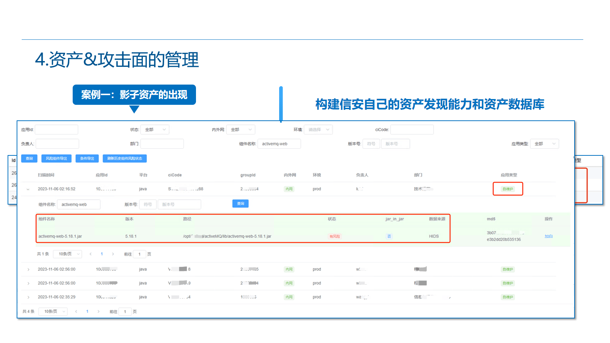The height and width of the screenshot is (343, 610).
Task: Click the 条件导出 button
Action: (x=87, y=158)
